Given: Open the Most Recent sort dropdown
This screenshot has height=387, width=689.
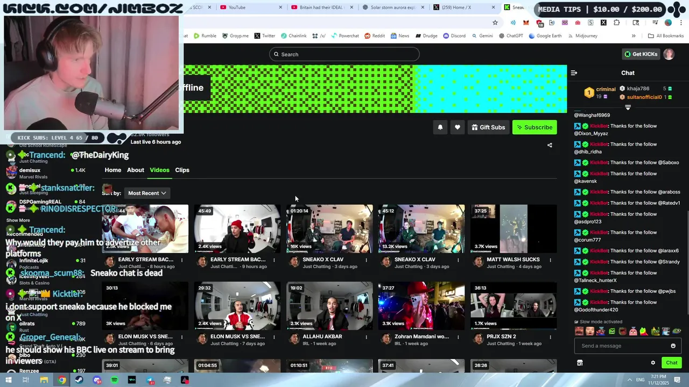Looking at the screenshot, I should (147, 193).
